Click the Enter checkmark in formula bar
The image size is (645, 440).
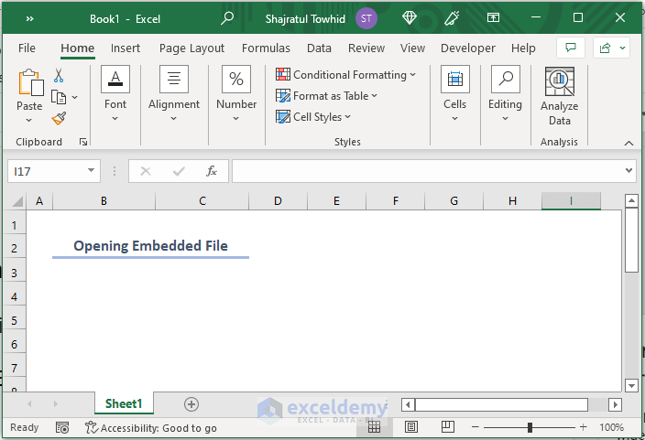tap(179, 171)
